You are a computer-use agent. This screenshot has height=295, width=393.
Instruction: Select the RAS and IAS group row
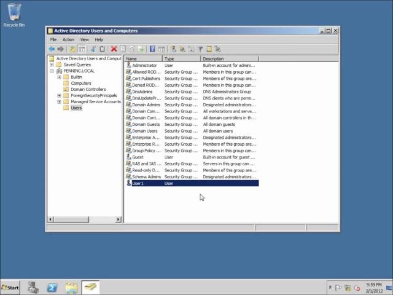coord(192,164)
